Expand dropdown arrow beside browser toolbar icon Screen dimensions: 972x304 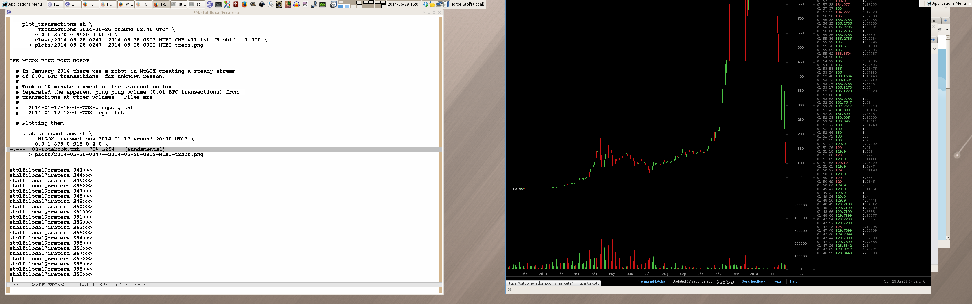[947, 30]
